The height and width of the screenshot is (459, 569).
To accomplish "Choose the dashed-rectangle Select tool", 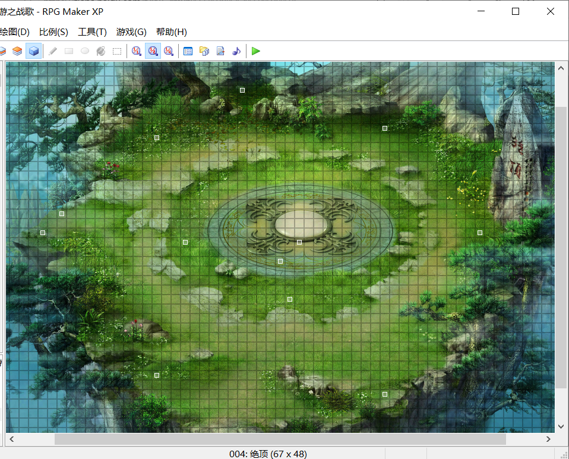I will pos(117,51).
